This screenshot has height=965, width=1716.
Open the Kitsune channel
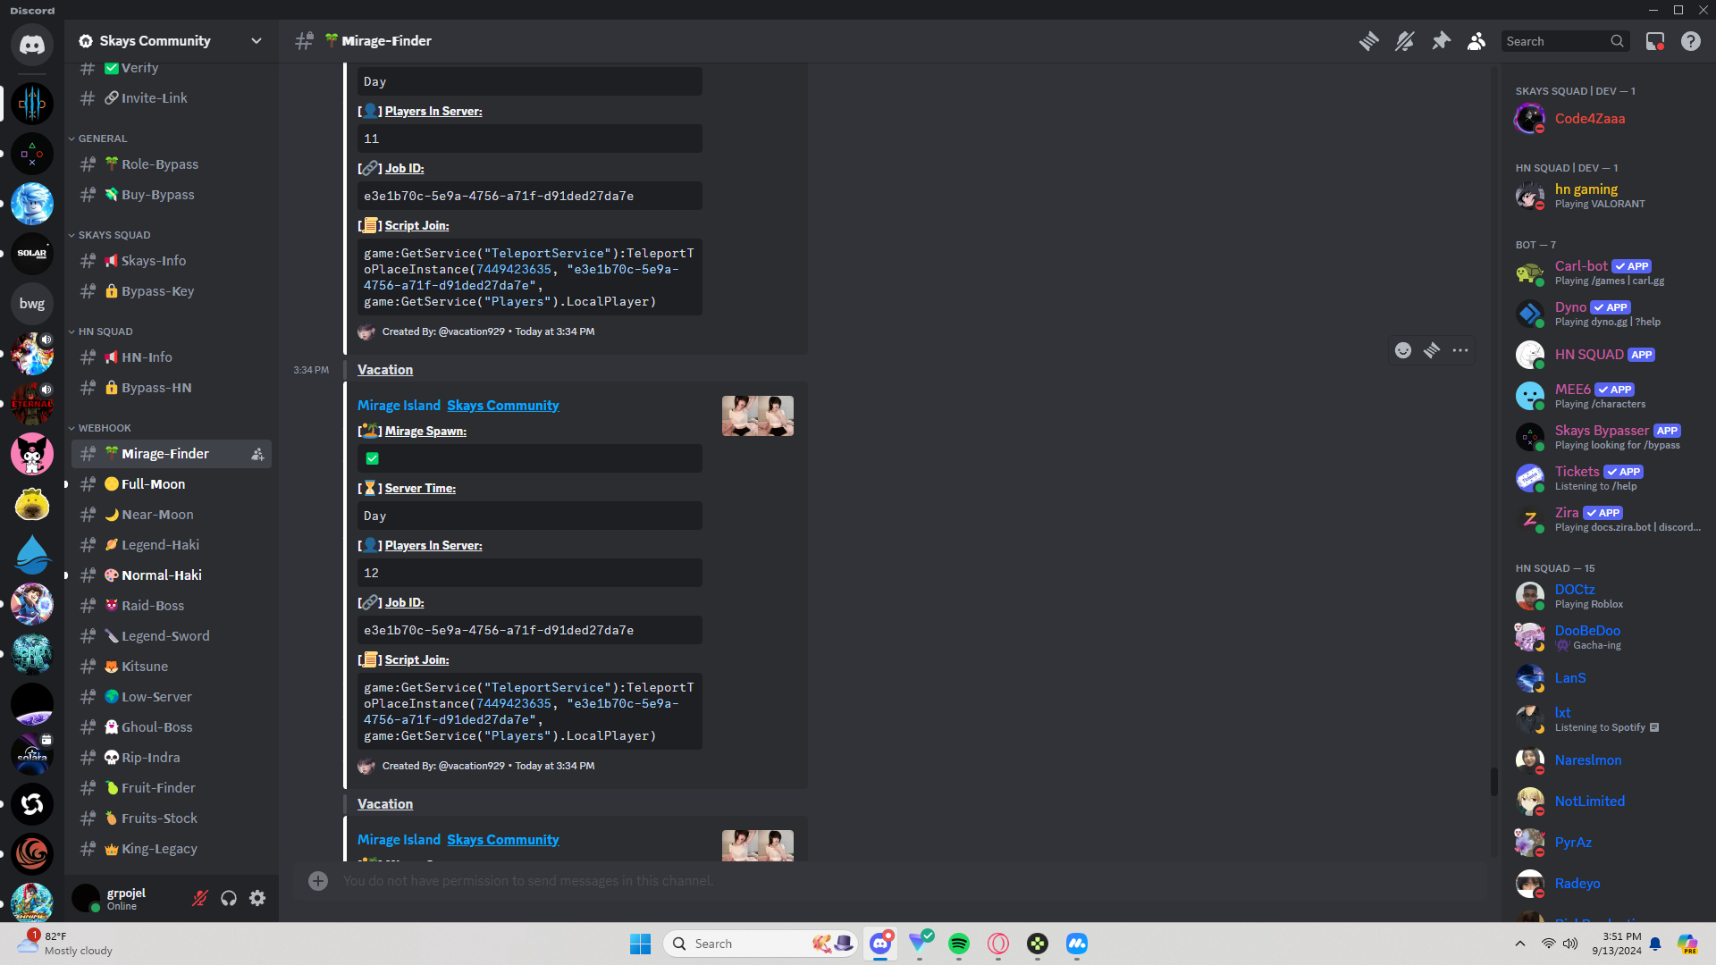(x=172, y=667)
